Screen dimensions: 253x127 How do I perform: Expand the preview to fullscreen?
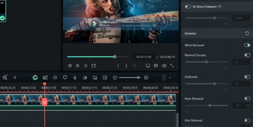coord(172,66)
